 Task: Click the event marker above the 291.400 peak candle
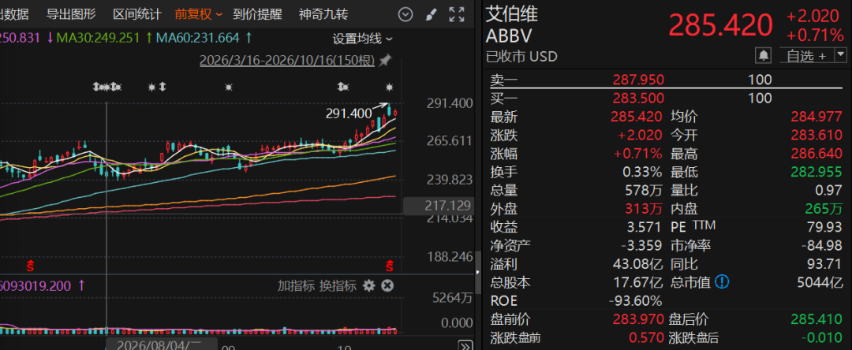coord(389,87)
